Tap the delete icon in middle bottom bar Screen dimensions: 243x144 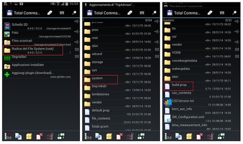coord(120,136)
